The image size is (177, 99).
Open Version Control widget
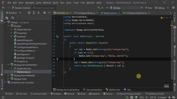(21, 8)
